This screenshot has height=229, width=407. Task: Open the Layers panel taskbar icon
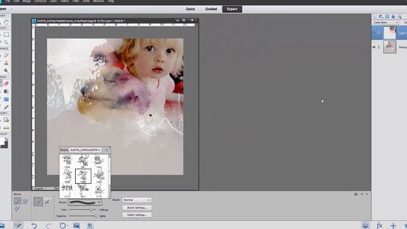pos(366,225)
